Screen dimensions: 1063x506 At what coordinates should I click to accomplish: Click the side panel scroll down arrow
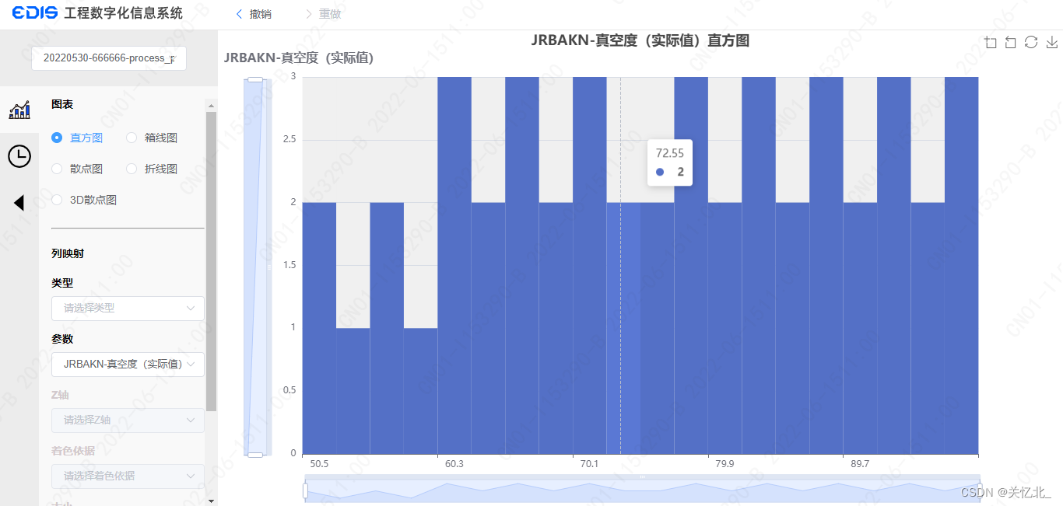211,501
